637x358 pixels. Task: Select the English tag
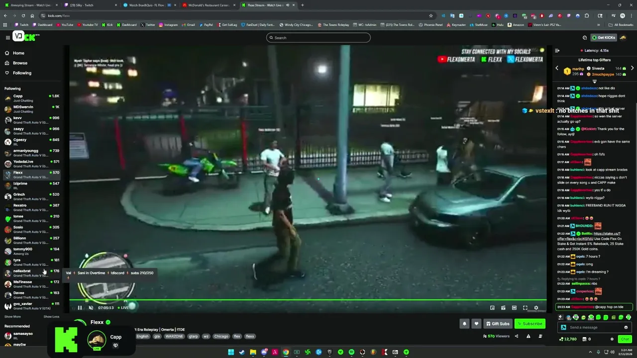[x=142, y=336]
